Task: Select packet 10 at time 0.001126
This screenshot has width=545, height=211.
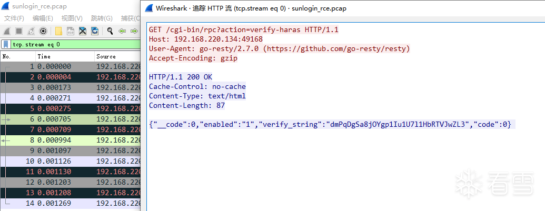Action: (x=71, y=161)
